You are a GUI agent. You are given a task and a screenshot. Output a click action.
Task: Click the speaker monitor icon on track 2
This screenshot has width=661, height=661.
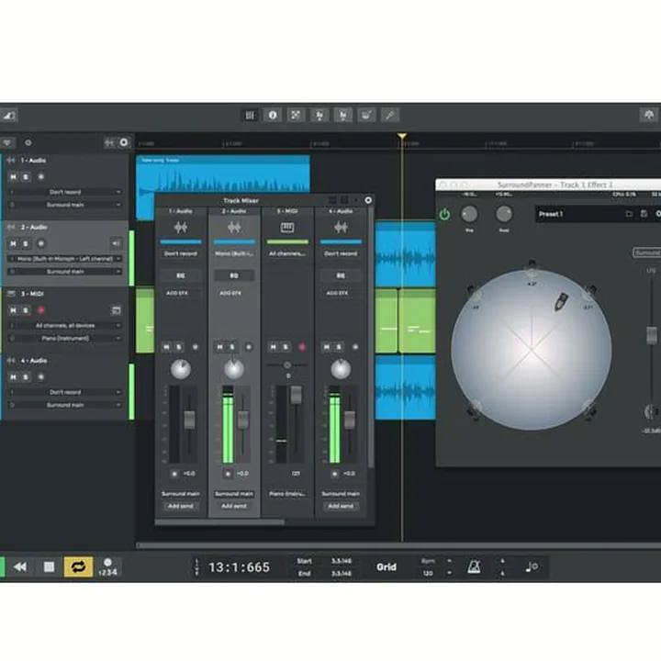coord(116,243)
